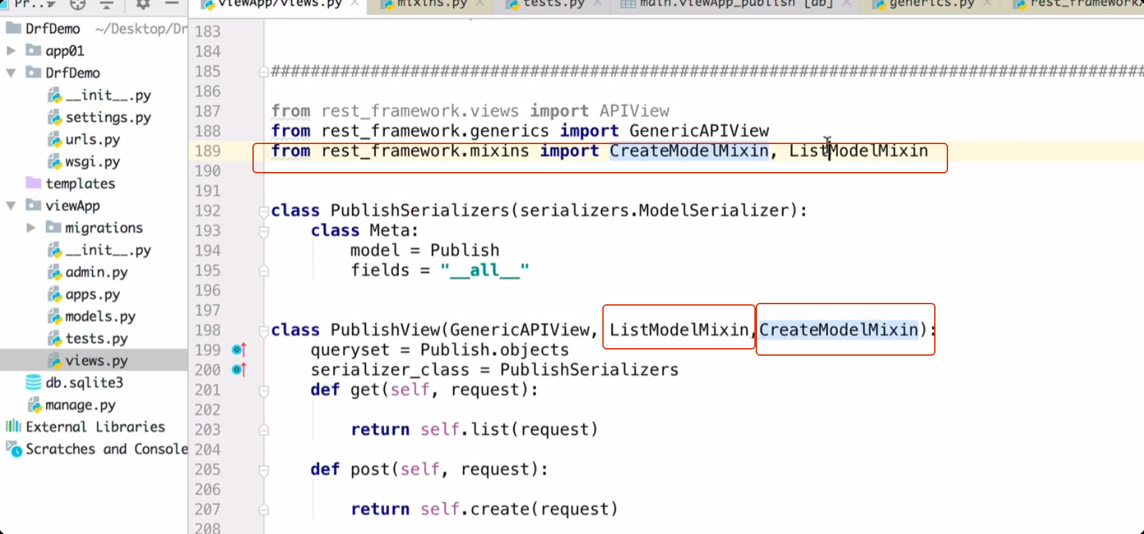This screenshot has height=534, width=1144.
Task: Click the models.py file icon
Action: (x=55, y=316)
